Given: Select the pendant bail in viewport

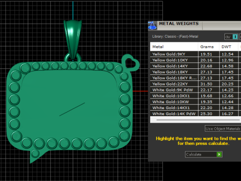Looking at the screenshot, I should point(73,40).
